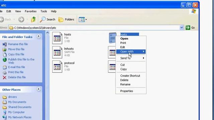Image resolution: width=214 pixels, height=120 pixels.
Task: Click the Shared Documents folder icon
Action: pyautogui.click(x=5, y=107)
